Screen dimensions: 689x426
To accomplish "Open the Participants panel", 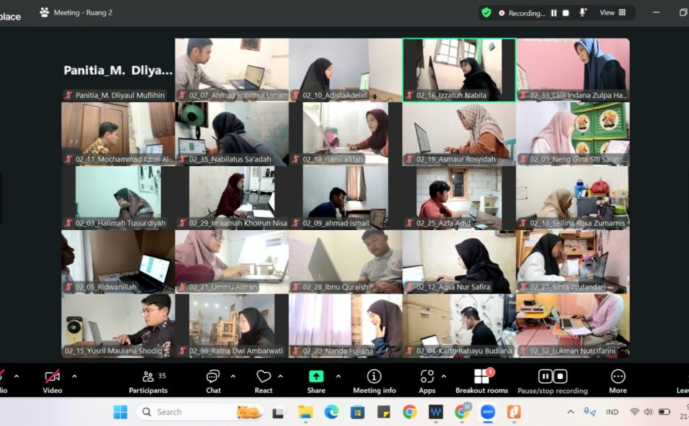I will [148, 381].
